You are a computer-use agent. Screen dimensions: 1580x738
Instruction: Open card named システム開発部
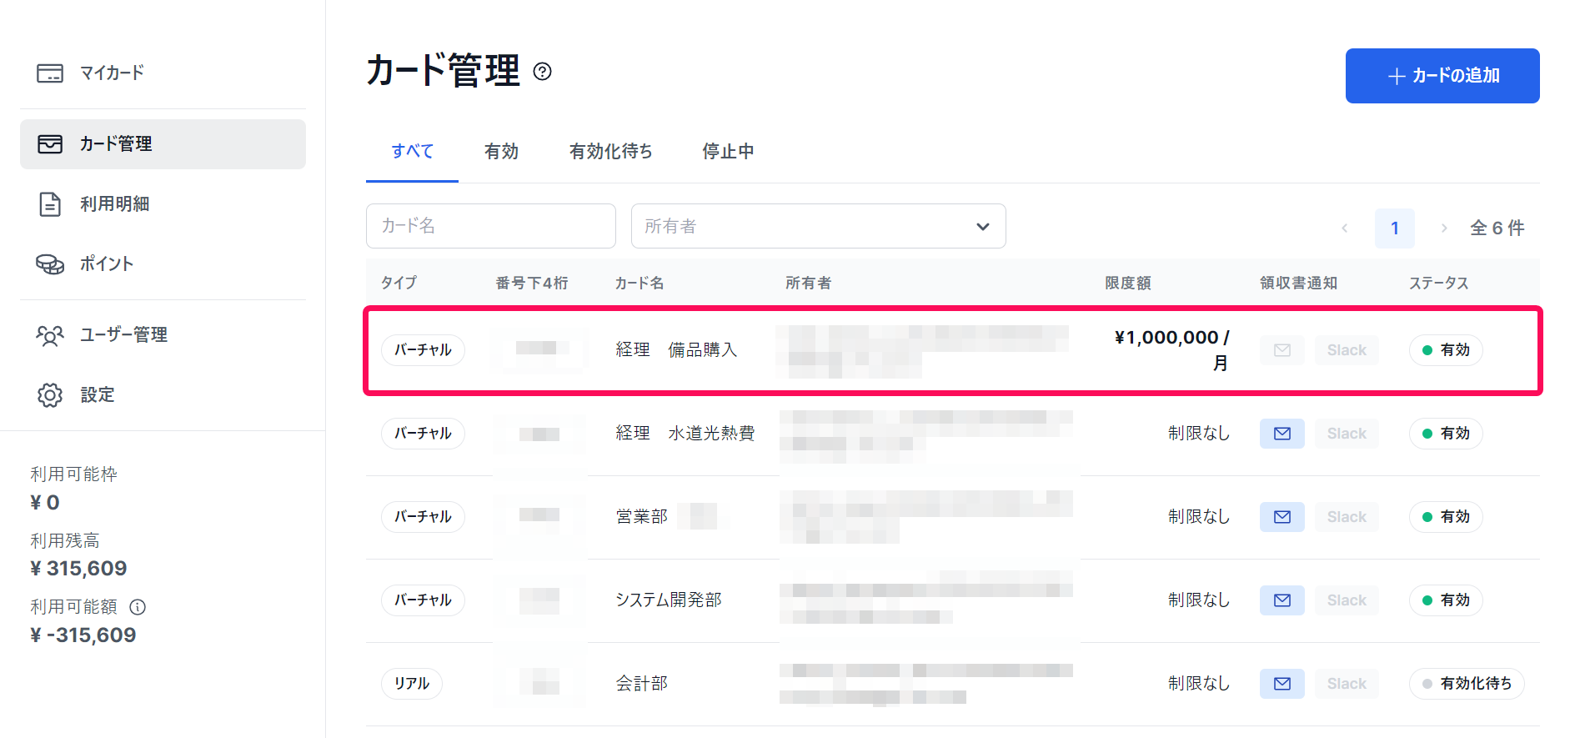[x=669, y=600]
